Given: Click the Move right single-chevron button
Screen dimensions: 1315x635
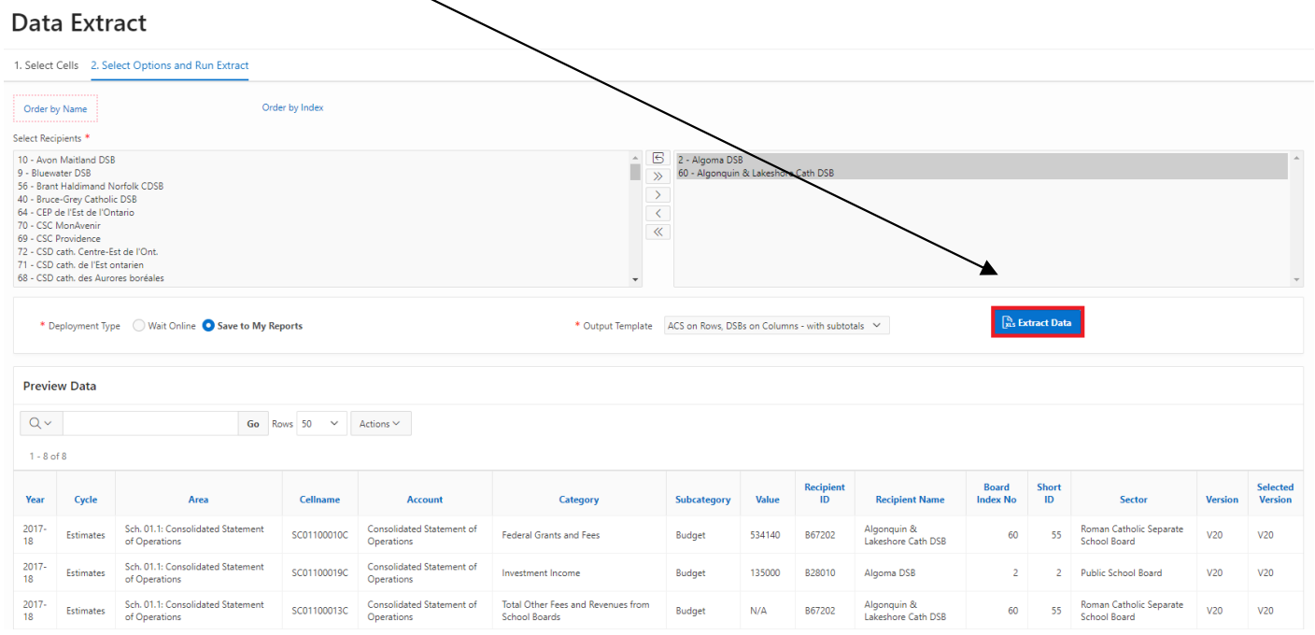Looking at the screenshot, I should coord(657,195).
